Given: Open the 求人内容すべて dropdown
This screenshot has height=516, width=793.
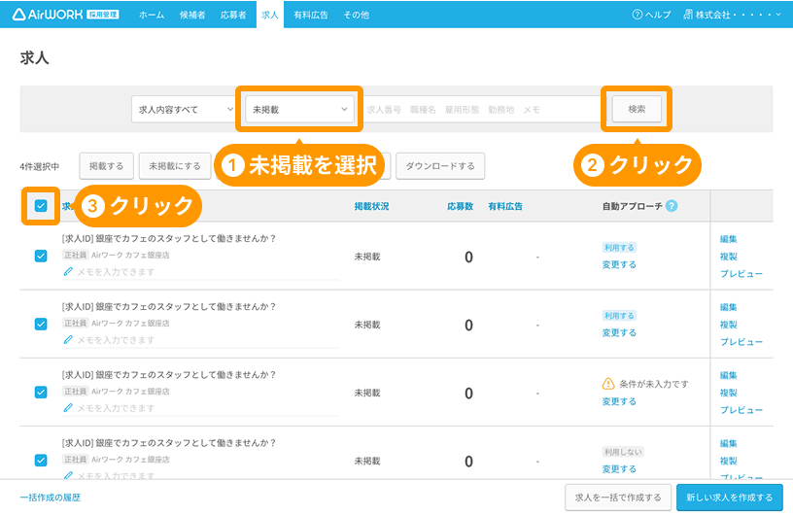Looking at the screenshot, I should (x=186, y=109).
